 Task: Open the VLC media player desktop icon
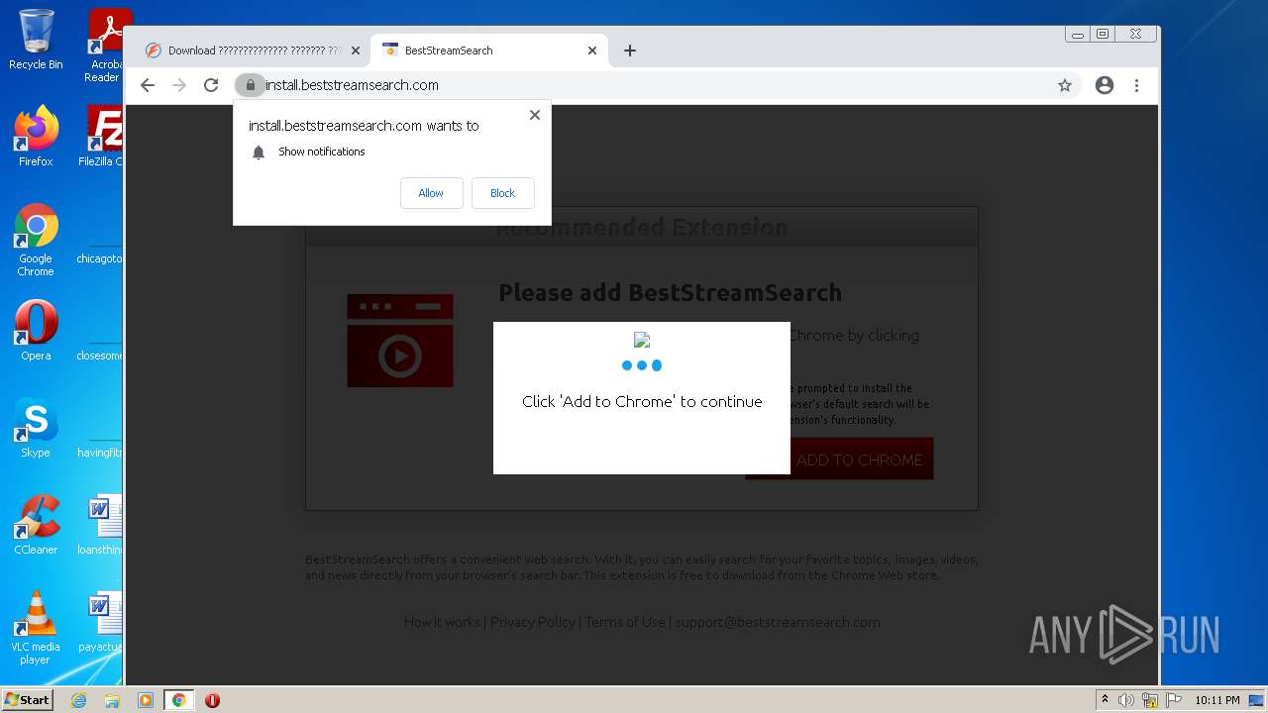pos(36,627)
